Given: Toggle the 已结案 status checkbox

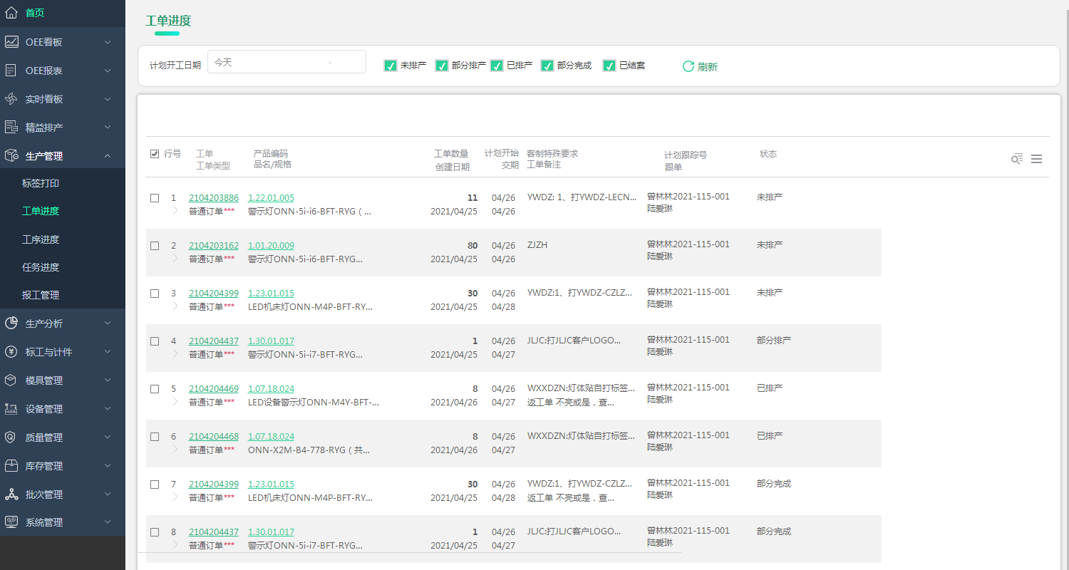Looking at the screenshot, I should (609, 66).
